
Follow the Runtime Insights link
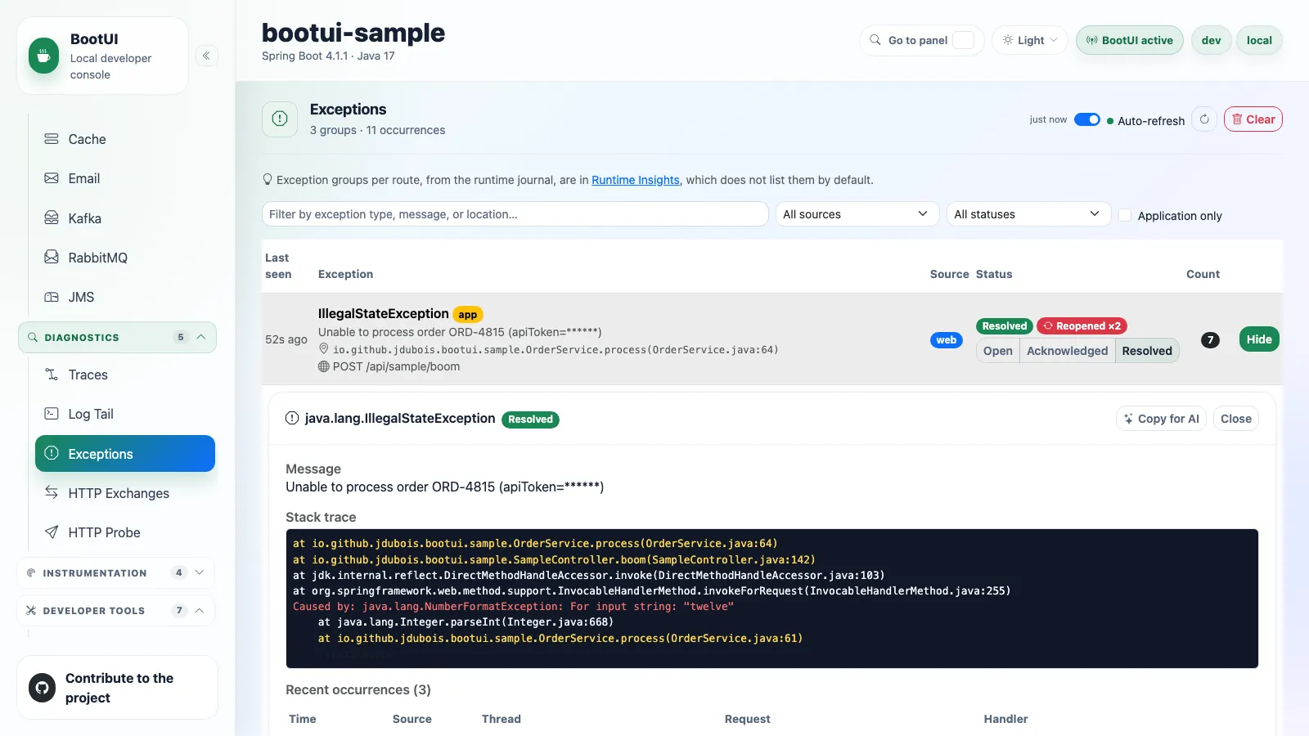(636, 180)
